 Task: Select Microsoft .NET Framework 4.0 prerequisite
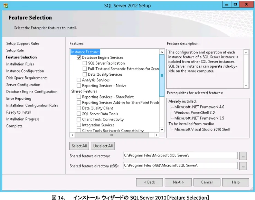199,107
